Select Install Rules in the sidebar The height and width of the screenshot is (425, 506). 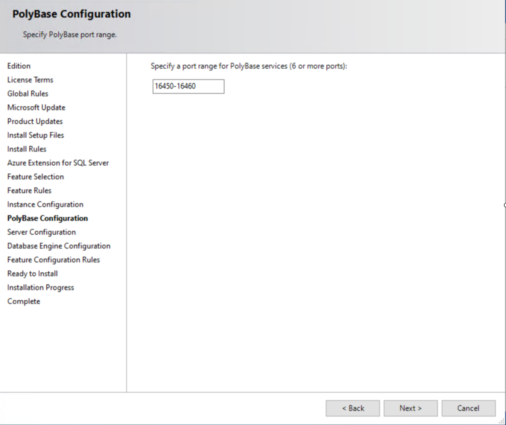[27, 148]
